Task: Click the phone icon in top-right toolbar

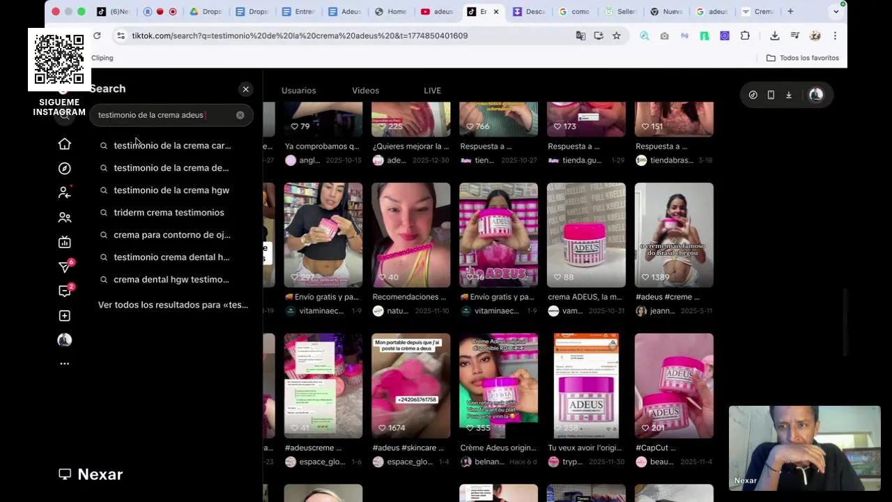Action: 771,95
